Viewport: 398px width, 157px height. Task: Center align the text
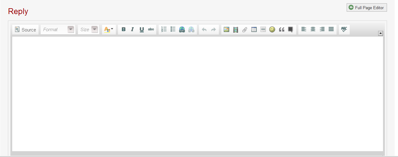(x=313, y=30)
